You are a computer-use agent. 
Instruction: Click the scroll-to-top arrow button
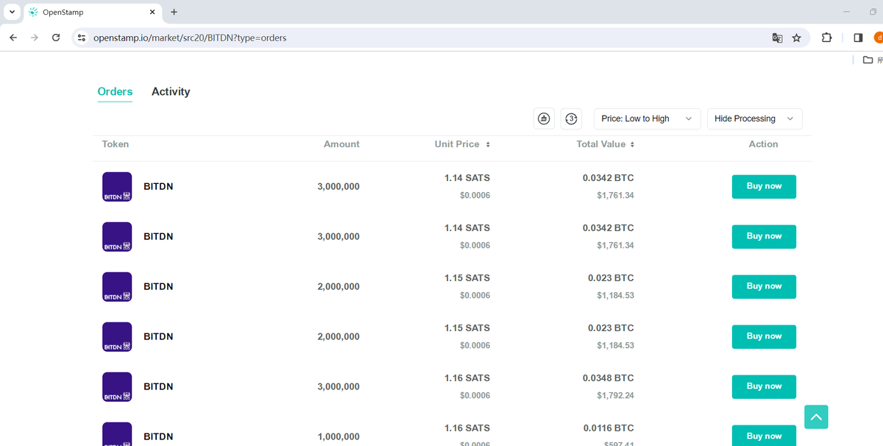(x=816, y=417)
